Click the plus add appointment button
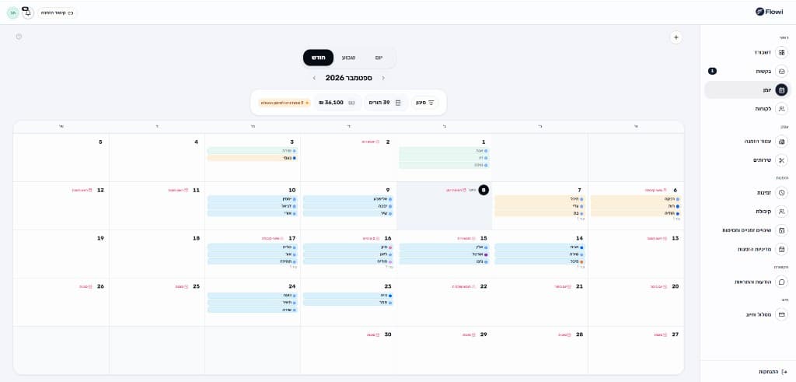This screenshot has width=796, height=382. (x=676, y=37)
